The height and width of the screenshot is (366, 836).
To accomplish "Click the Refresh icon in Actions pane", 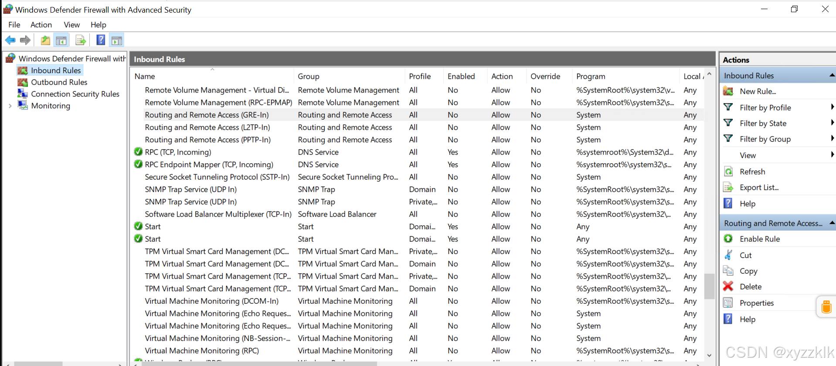I will point(728,171).
